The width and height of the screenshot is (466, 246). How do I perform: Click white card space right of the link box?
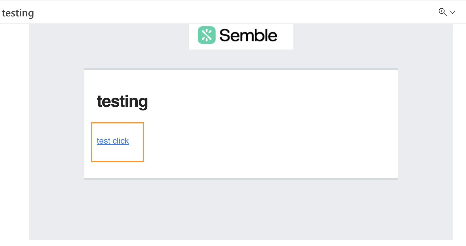tap(261, 142)
